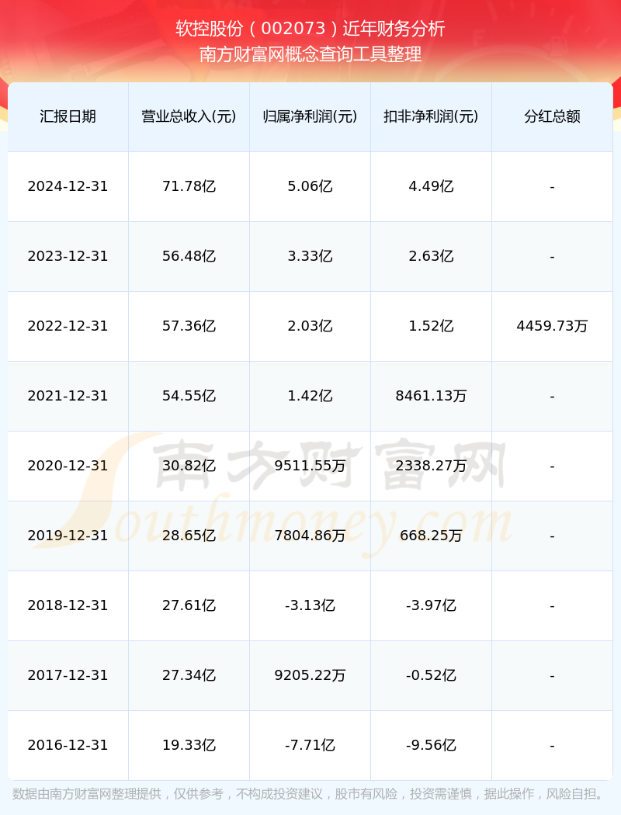The width and height of the screenshot is (621, 815).
Task: Click the date cell 2023-12-31
Action: tap(68, 256)
